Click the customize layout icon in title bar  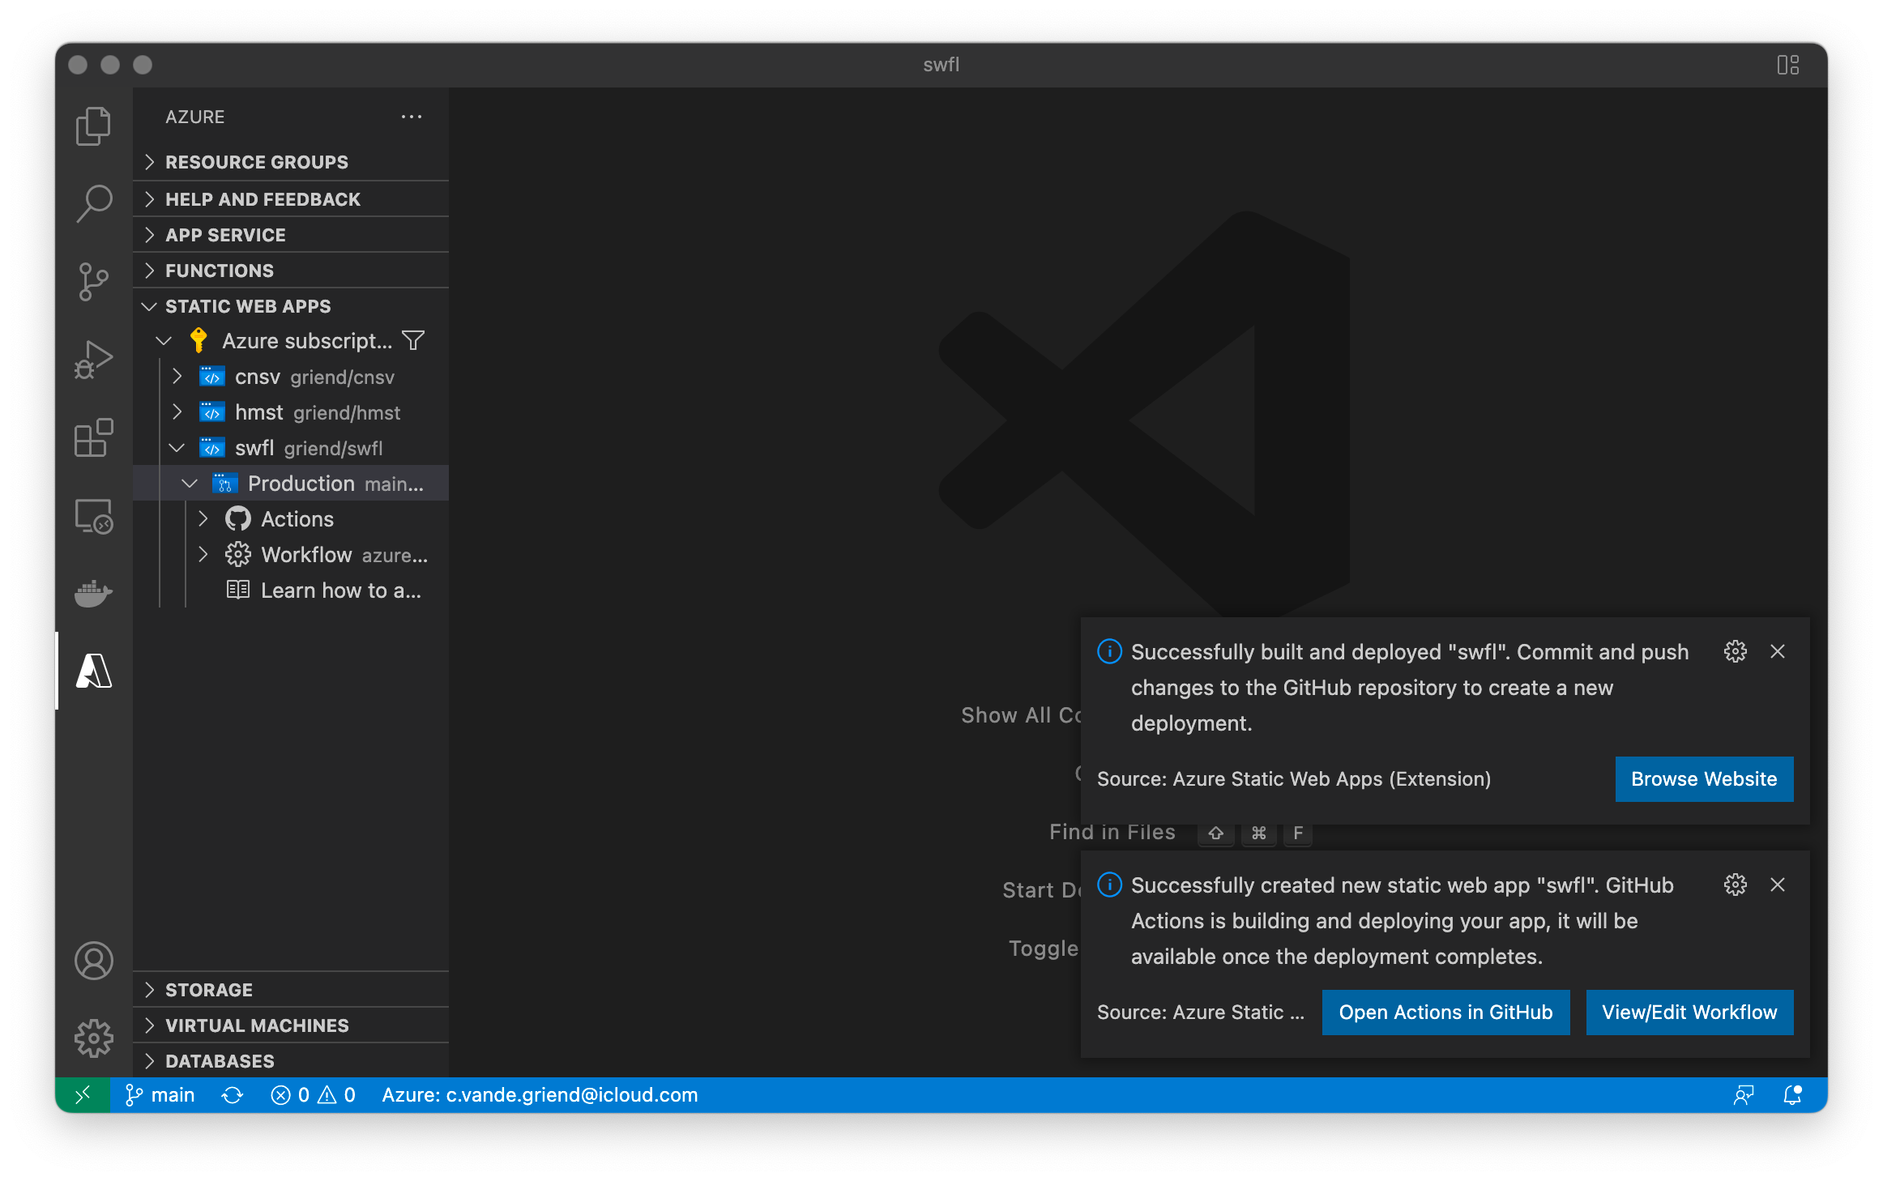1788,65
